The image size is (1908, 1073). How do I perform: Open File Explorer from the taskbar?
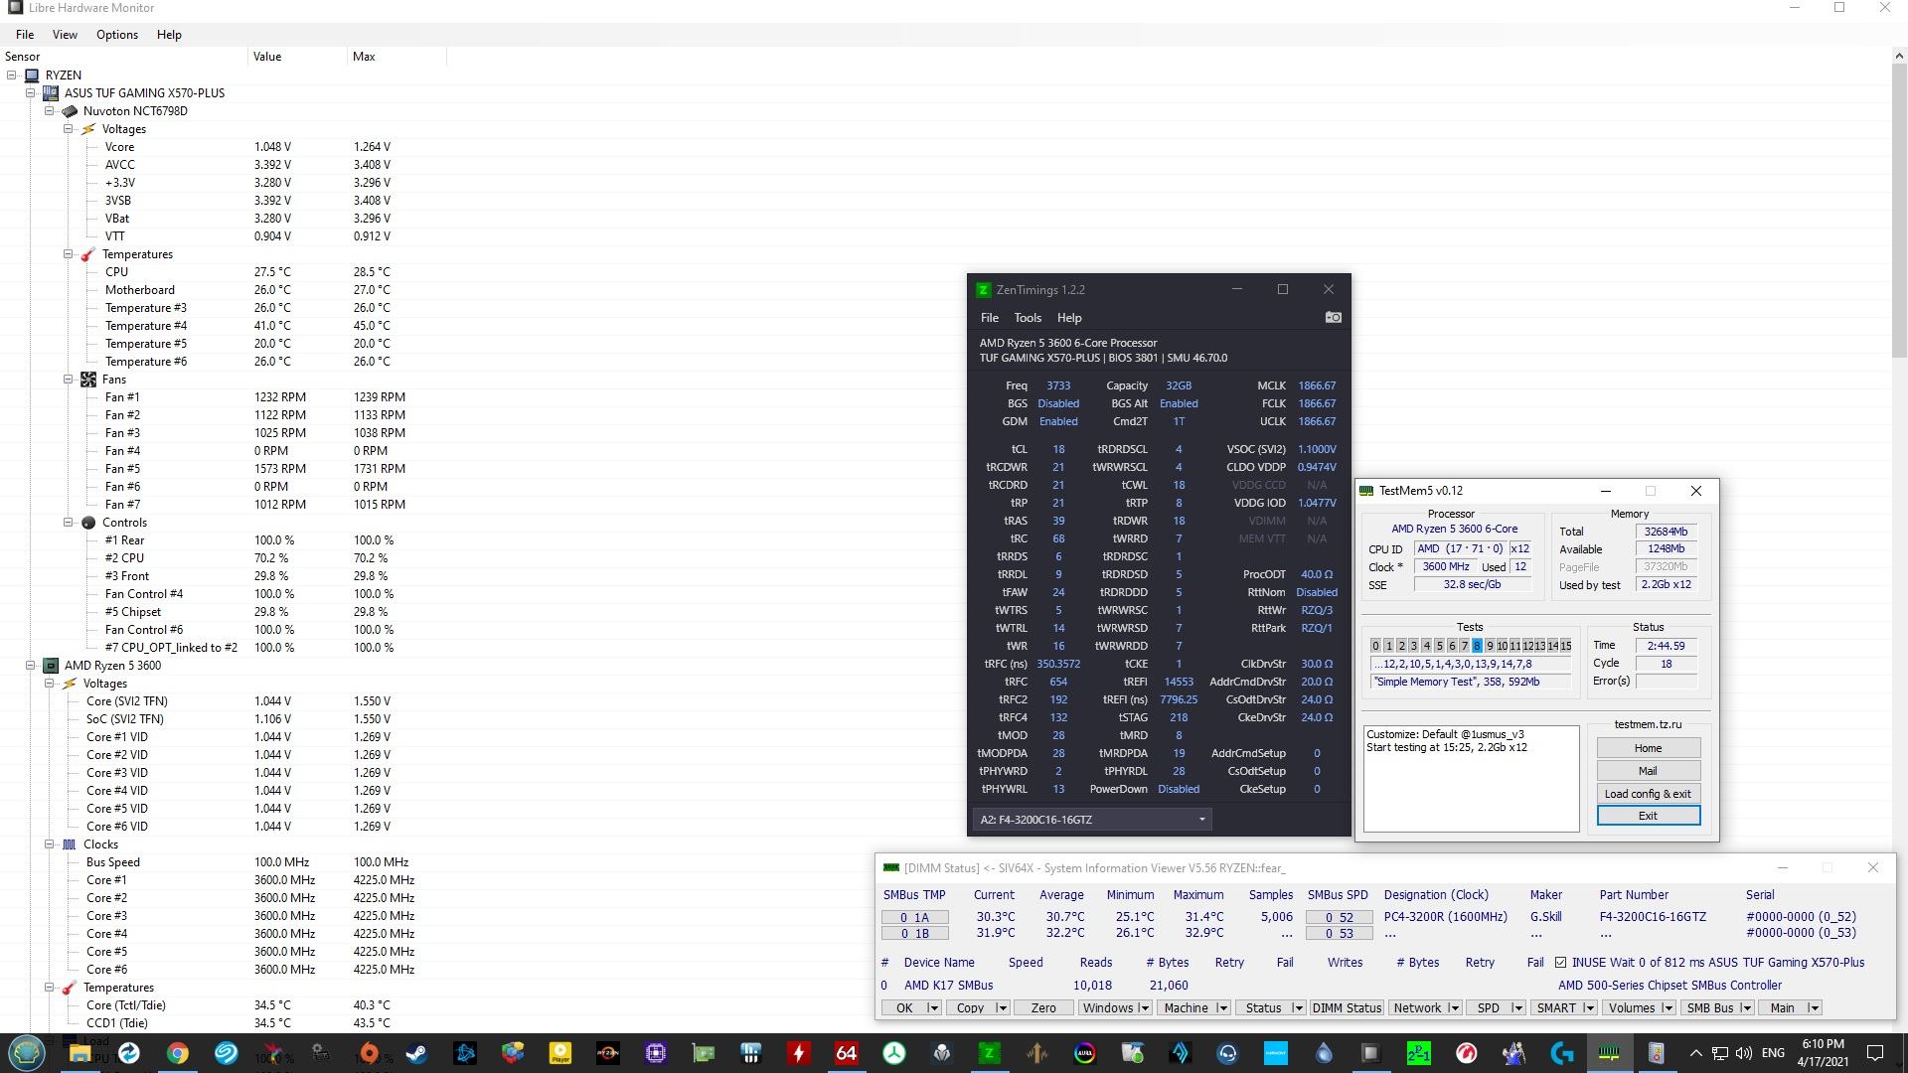point(80,1053)
